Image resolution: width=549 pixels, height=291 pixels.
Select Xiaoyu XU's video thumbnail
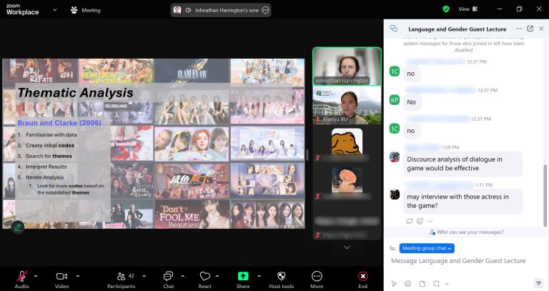tap(347, 105)
